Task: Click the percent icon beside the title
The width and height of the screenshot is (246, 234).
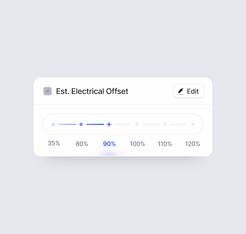Action: pyautogui.click(x=48, y=91)
